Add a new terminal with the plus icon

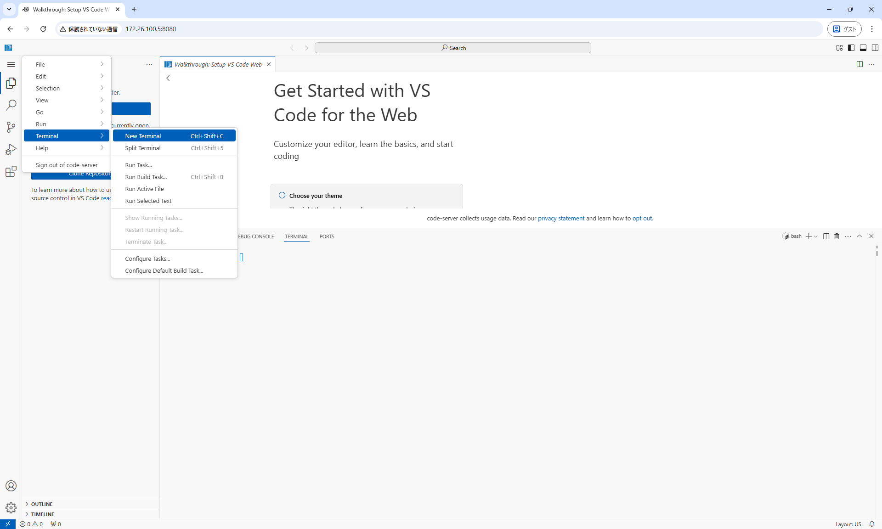tap(808, 236)
